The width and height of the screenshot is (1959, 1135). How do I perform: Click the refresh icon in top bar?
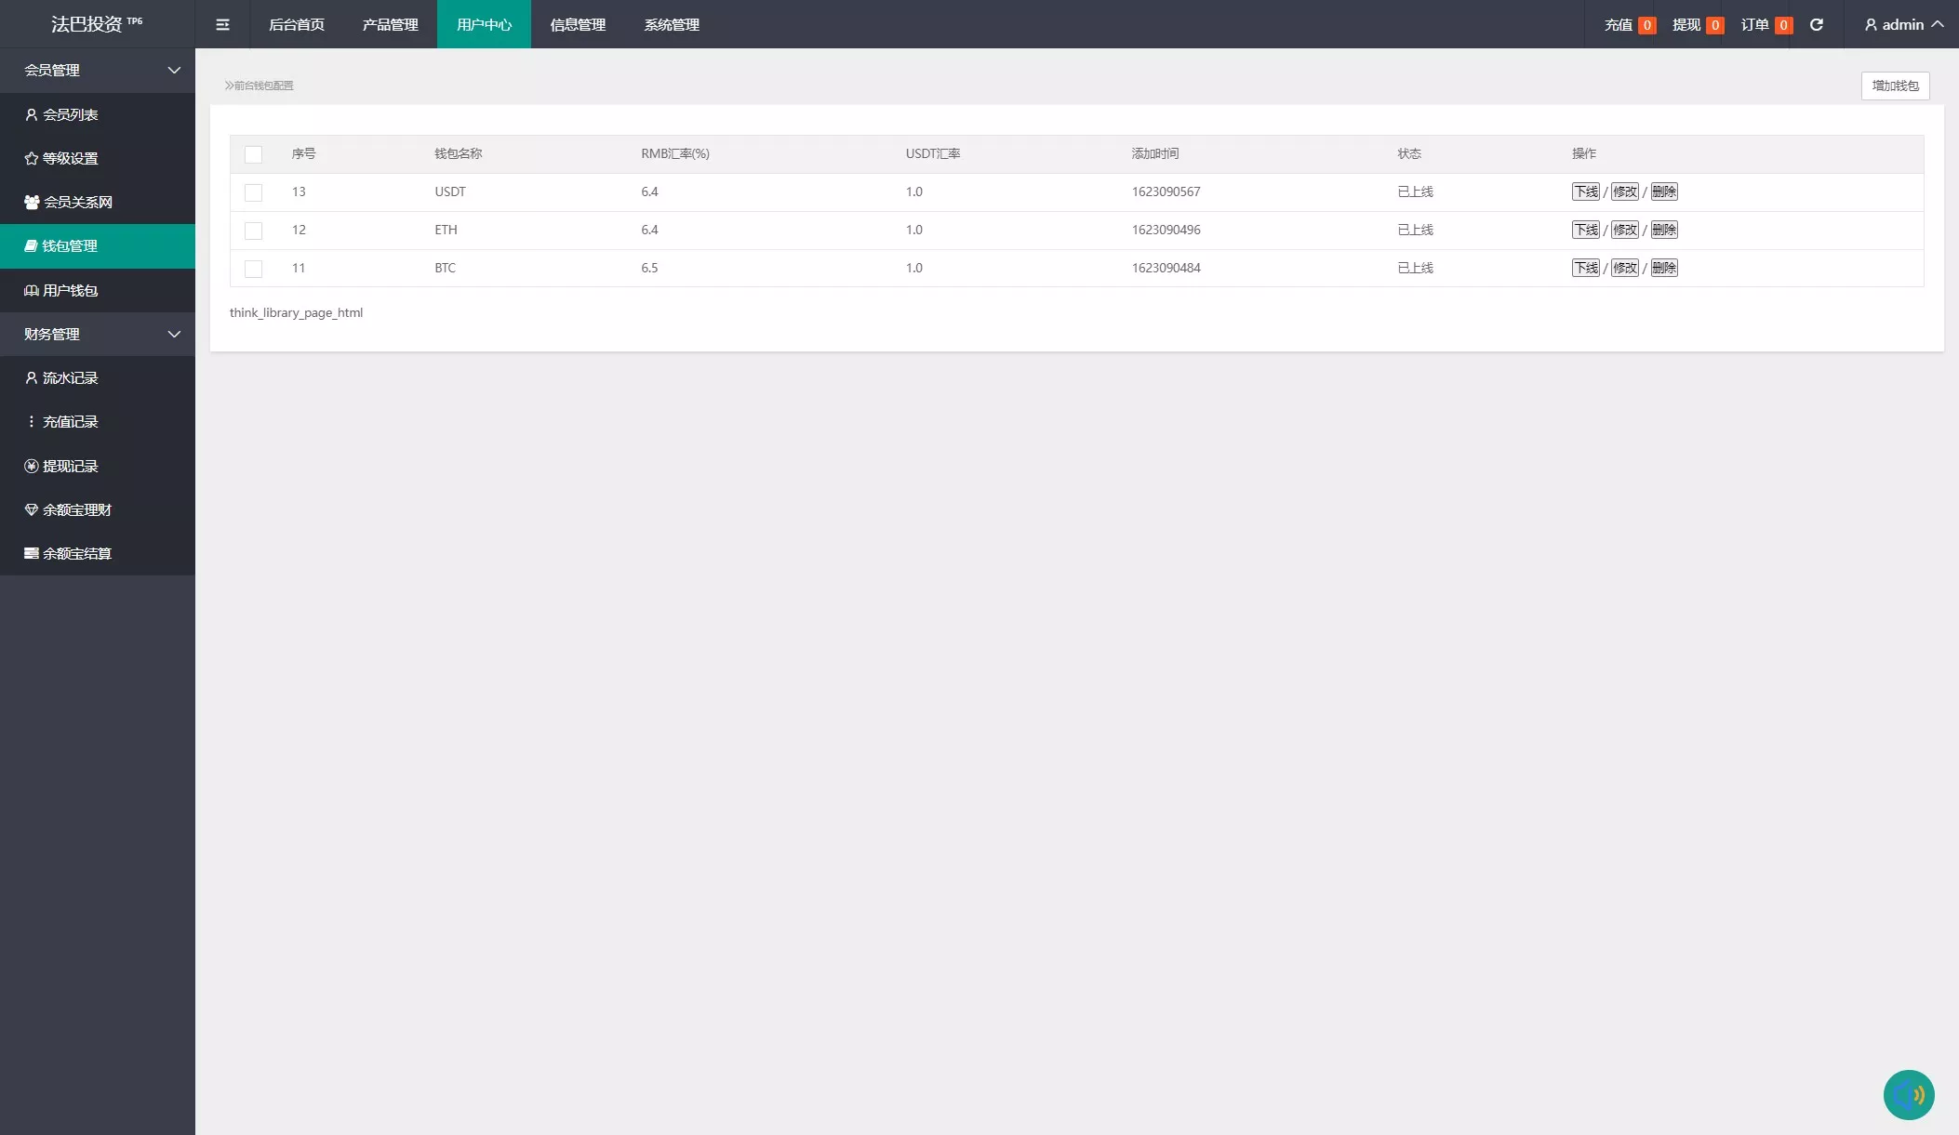(1816, 25)
